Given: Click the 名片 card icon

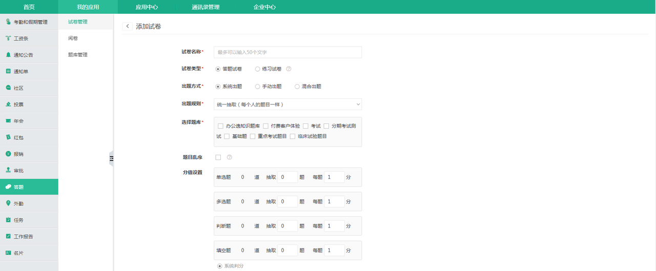Looking at the screenshot, I should pos(8,253).
